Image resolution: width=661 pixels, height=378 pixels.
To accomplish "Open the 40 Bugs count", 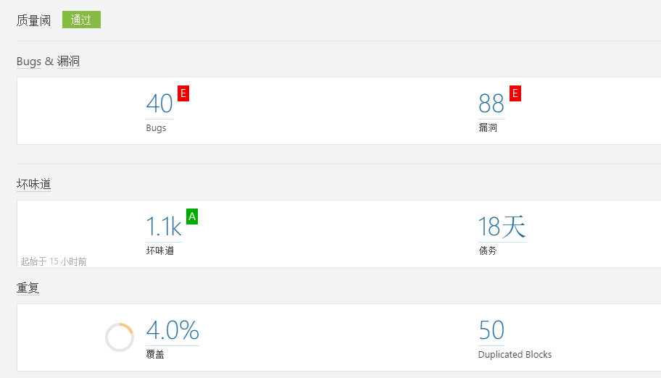I will click(x=159, y=104).
